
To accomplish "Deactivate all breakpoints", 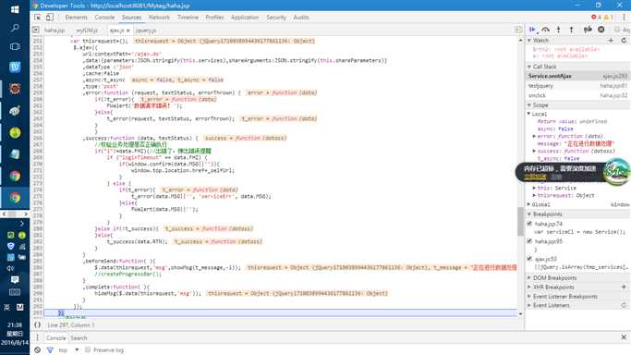I will (588, 30).
